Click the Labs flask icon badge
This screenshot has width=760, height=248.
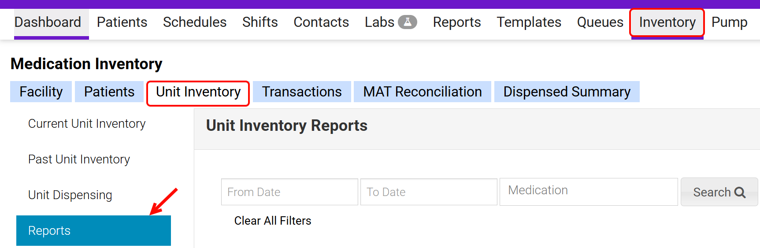[408, 22]
